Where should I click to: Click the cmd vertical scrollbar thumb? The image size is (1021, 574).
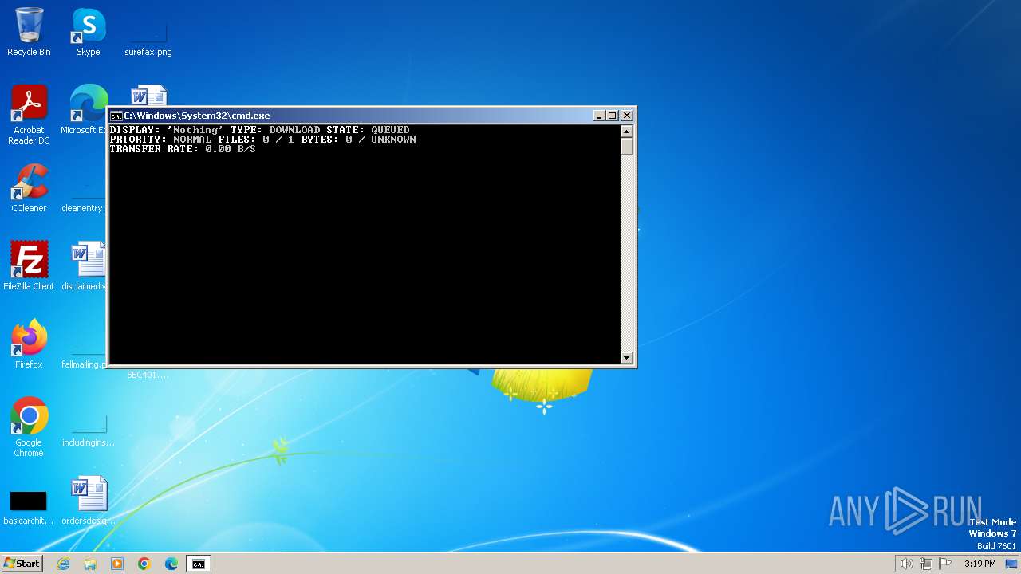pyautogui.click(x=626, y=147)
